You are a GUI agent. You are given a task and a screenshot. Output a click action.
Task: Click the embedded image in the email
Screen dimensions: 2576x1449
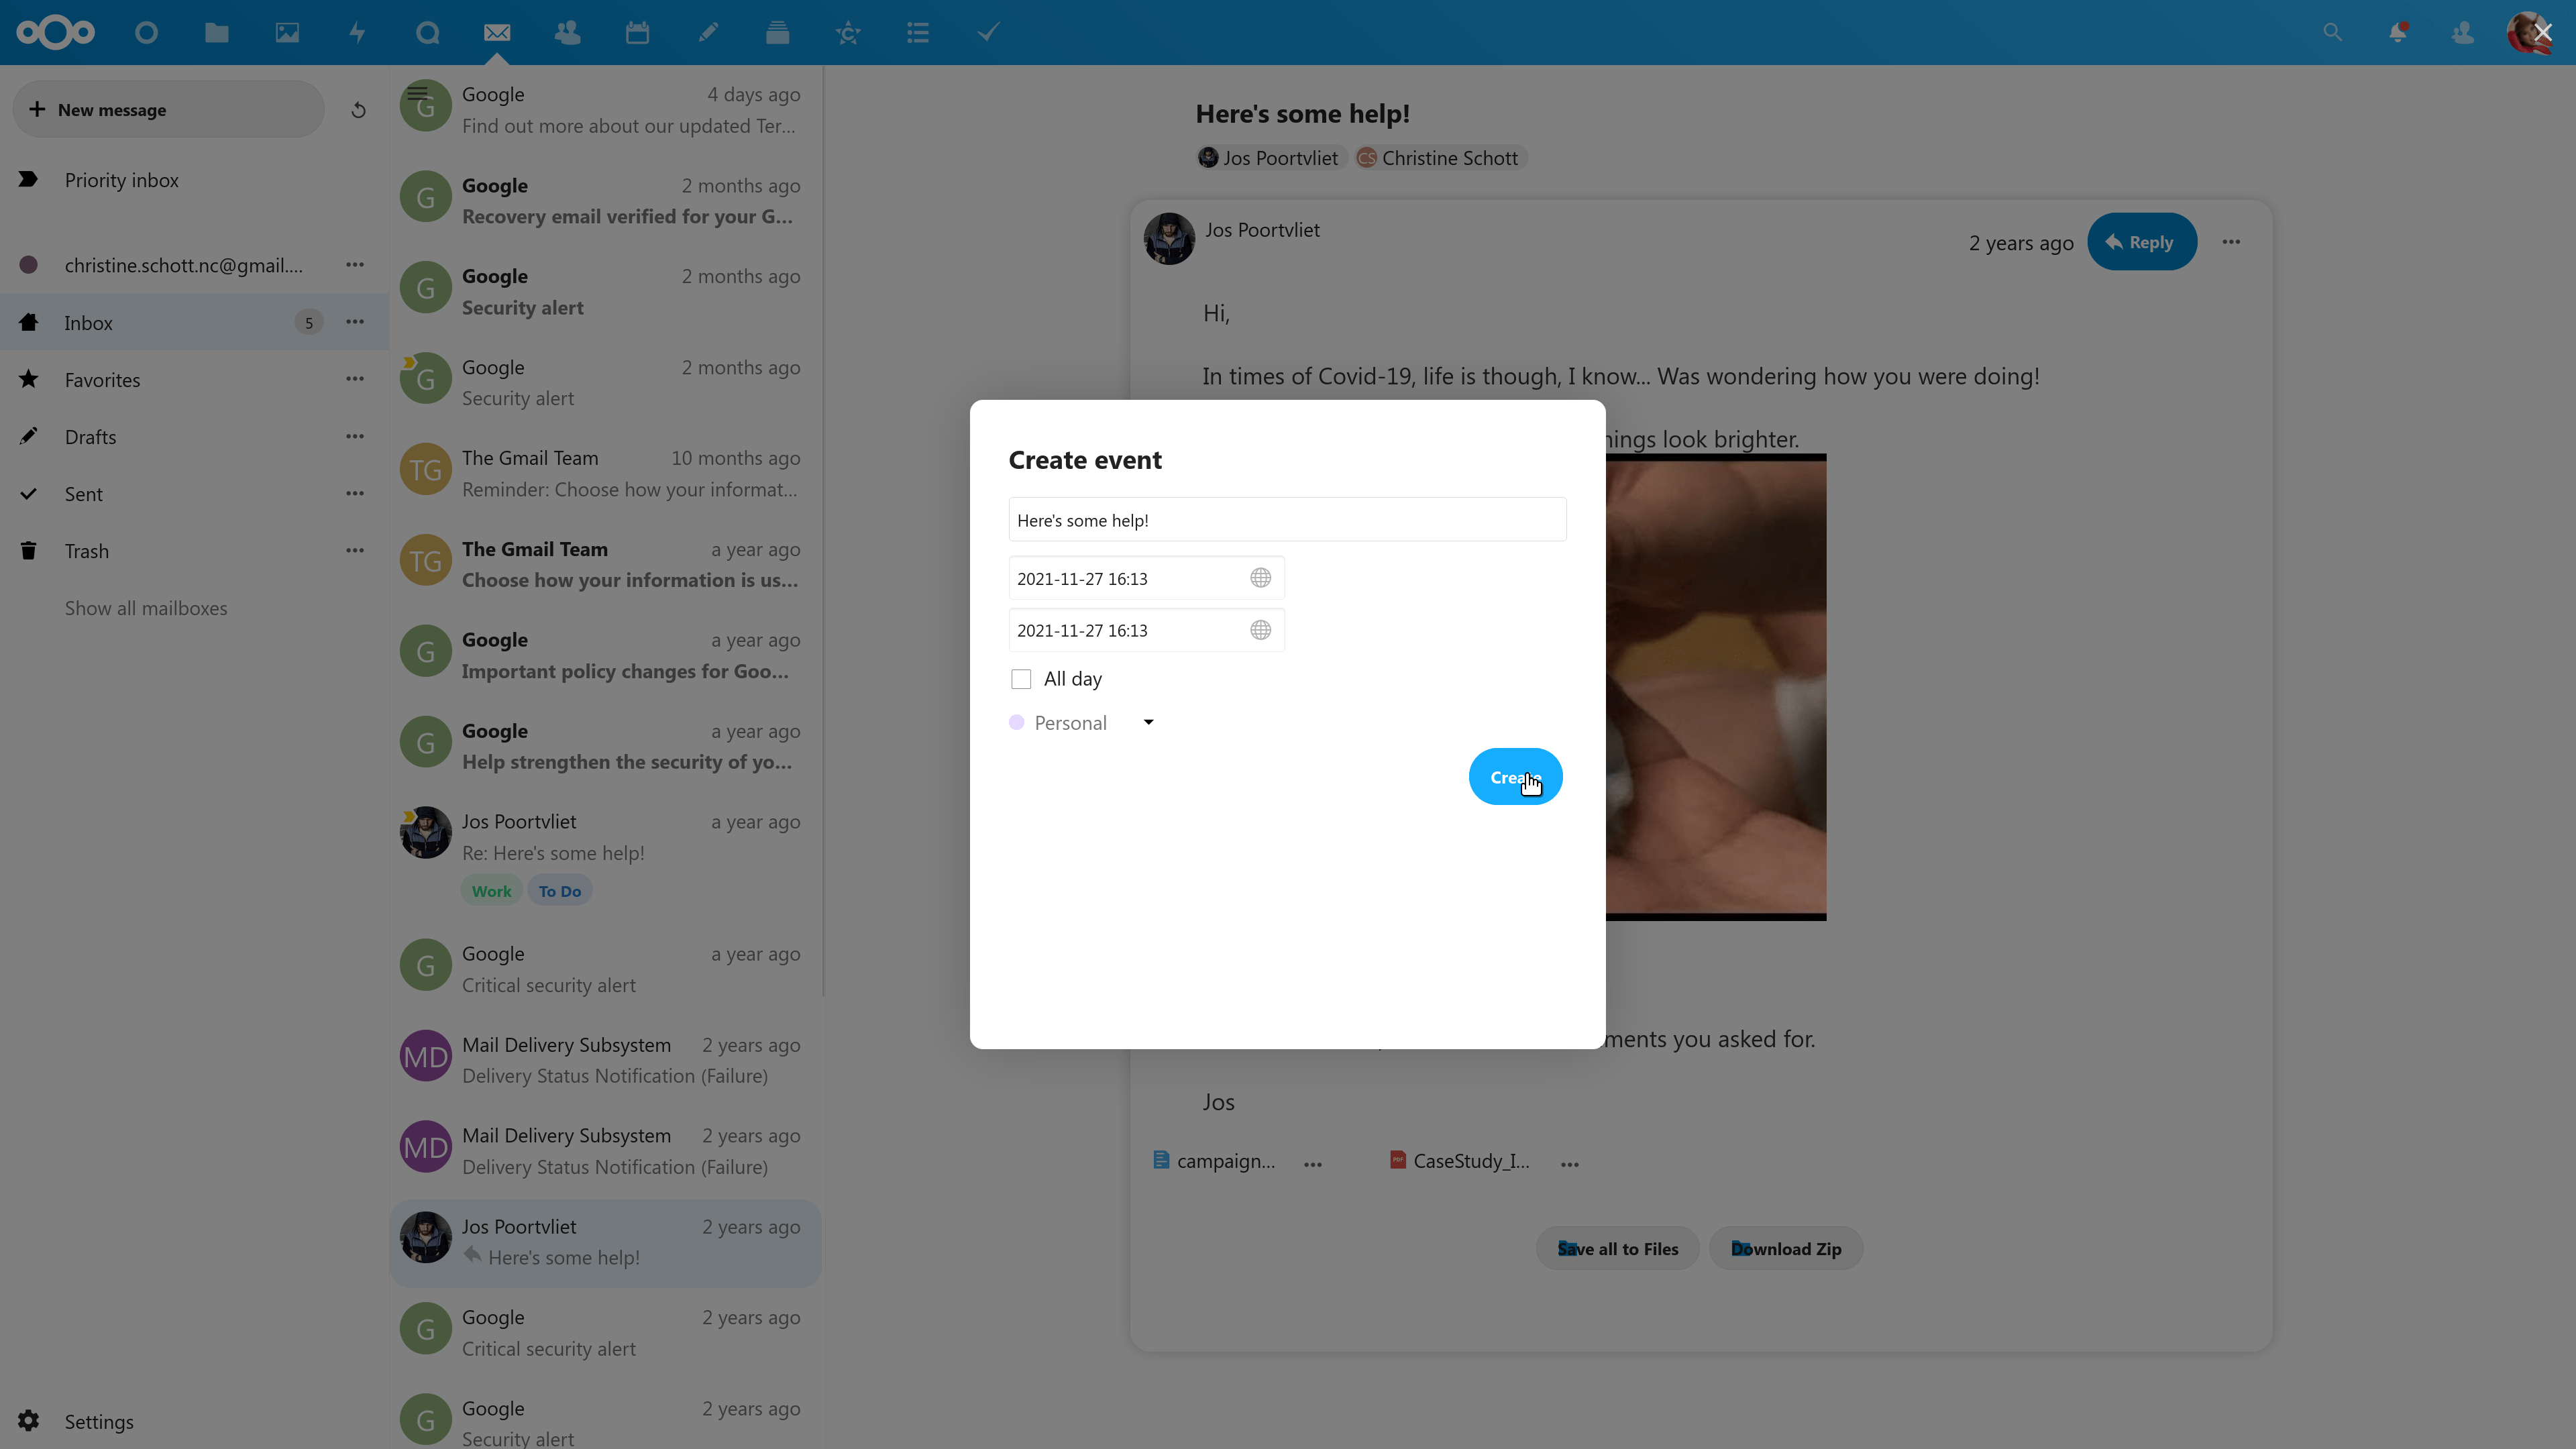click(x=1716, y=687)
